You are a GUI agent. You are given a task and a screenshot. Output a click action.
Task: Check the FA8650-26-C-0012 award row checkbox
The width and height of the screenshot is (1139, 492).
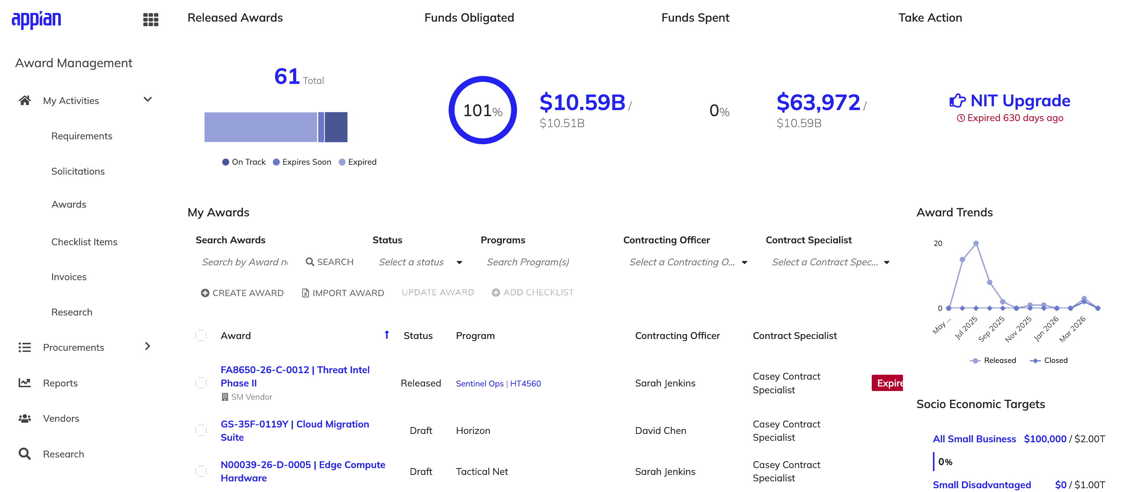[201, 382]
